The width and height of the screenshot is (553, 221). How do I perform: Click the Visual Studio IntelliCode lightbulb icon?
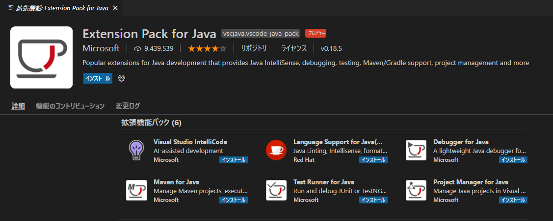click(x=136, y=150)
